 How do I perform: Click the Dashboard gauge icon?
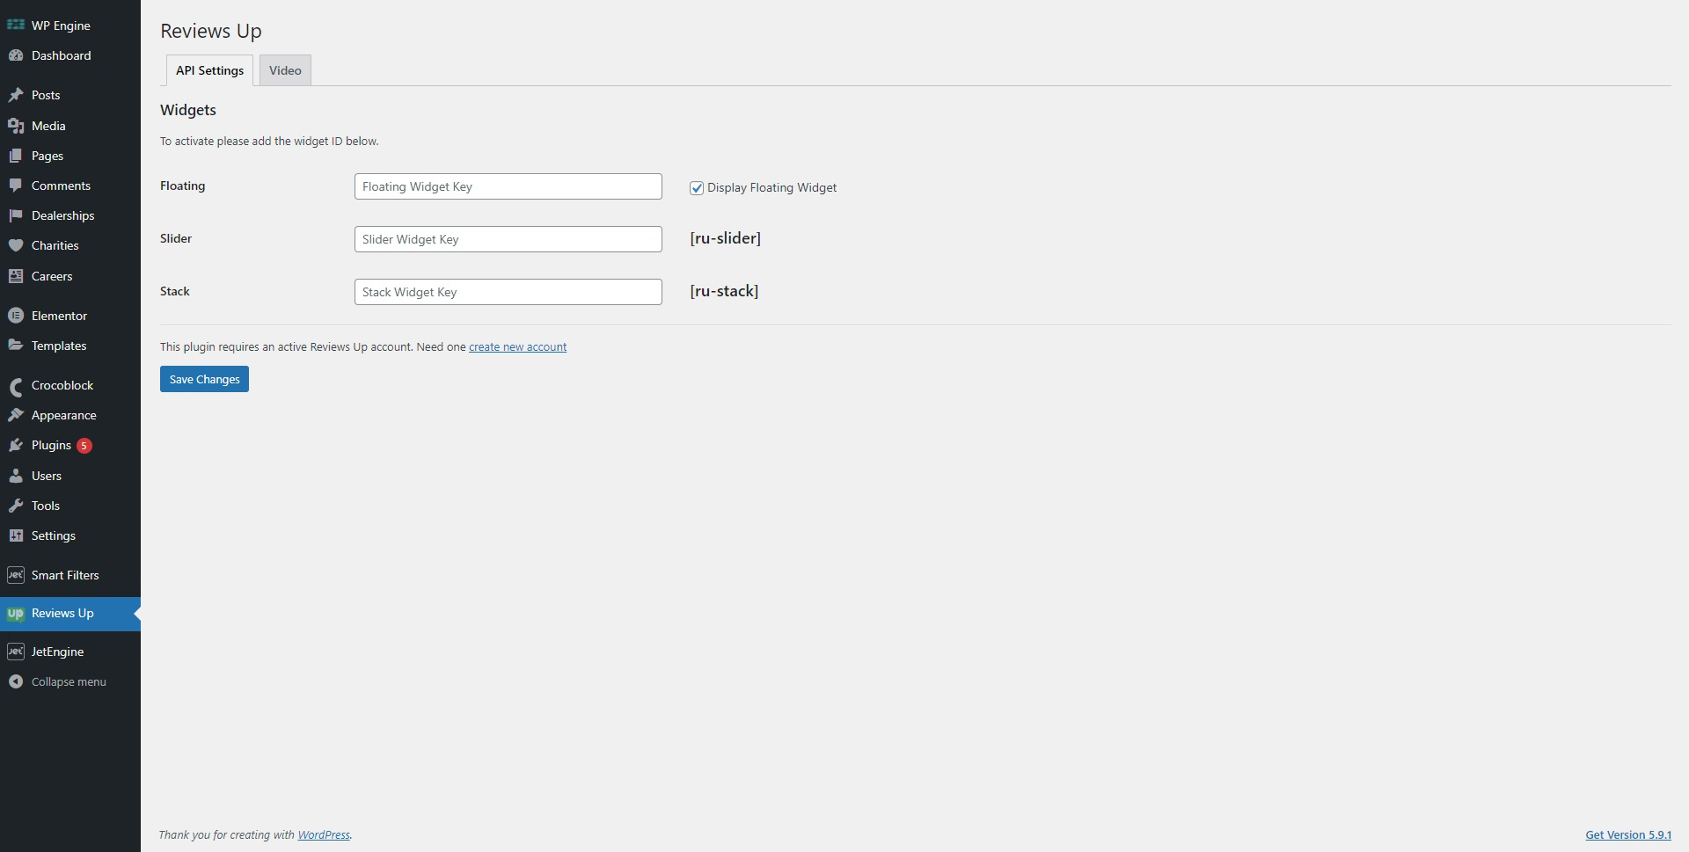(16, 55)
